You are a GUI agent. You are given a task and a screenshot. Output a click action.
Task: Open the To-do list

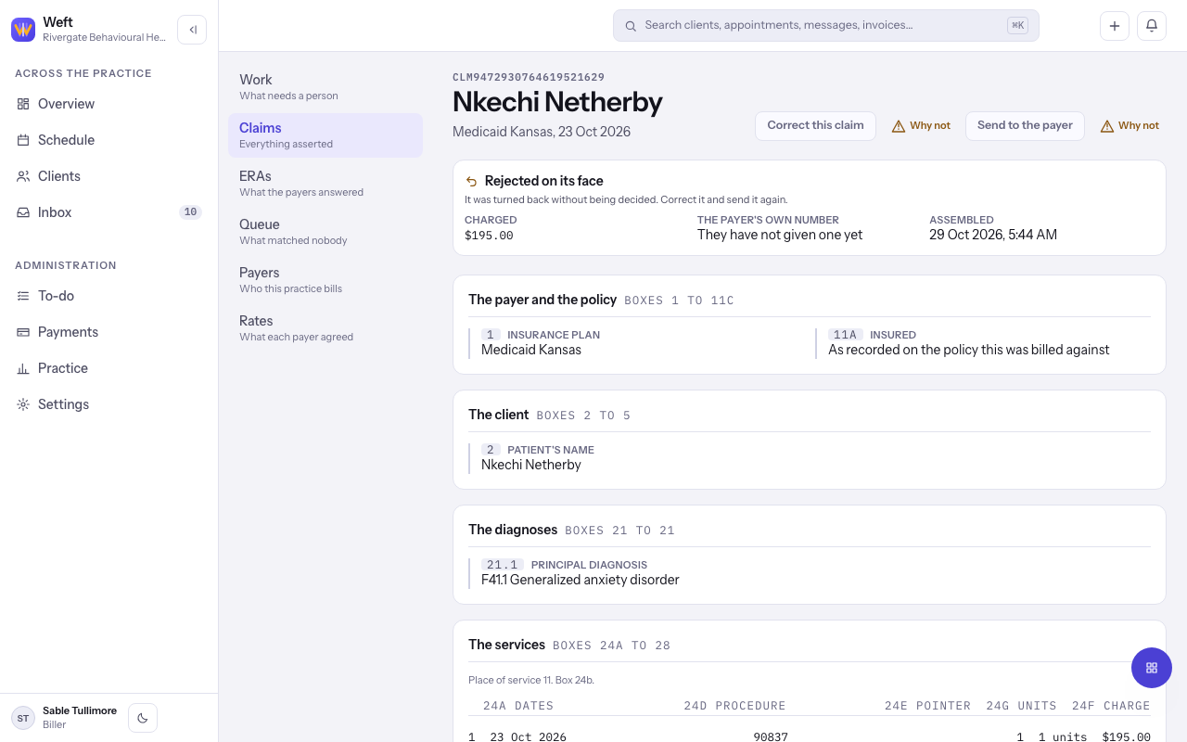click(108, 296)
